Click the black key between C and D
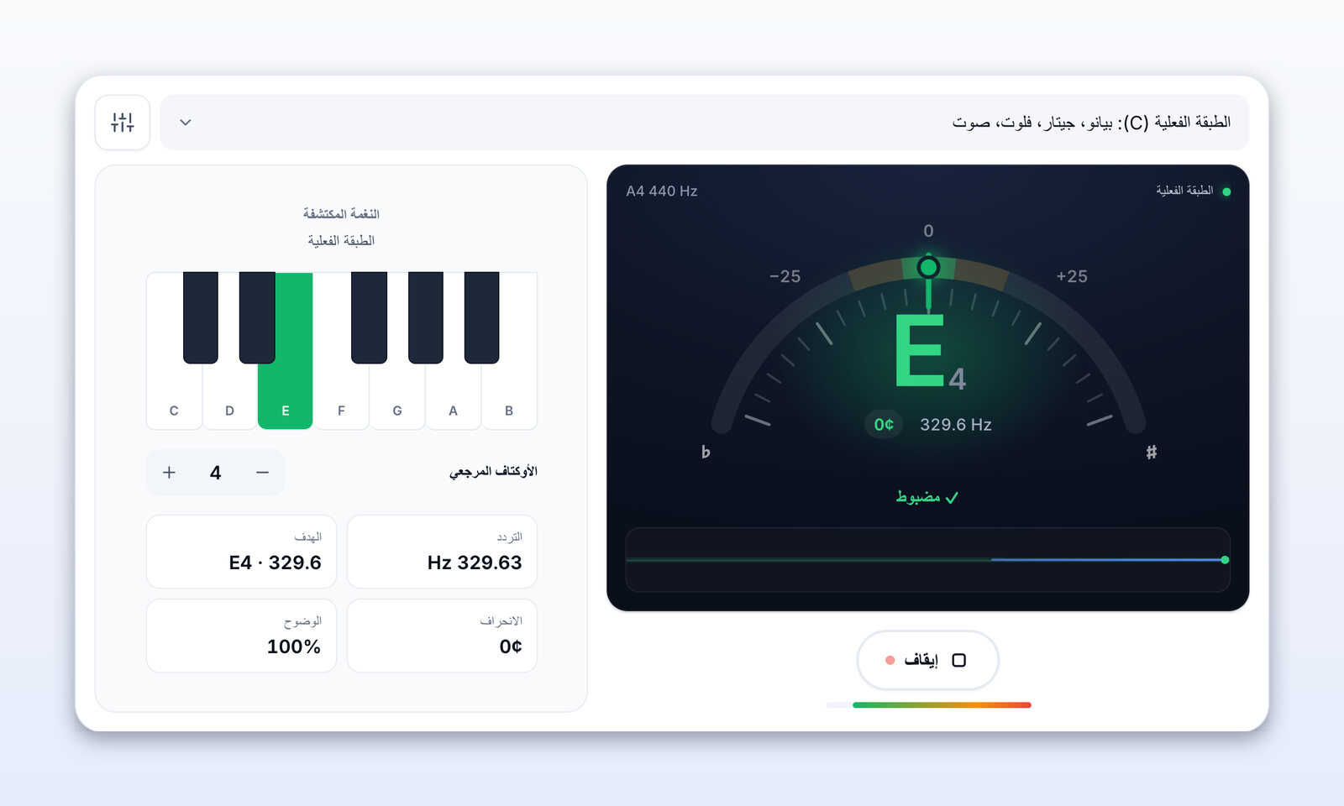 pyautogui.click(x=201, y=317)
